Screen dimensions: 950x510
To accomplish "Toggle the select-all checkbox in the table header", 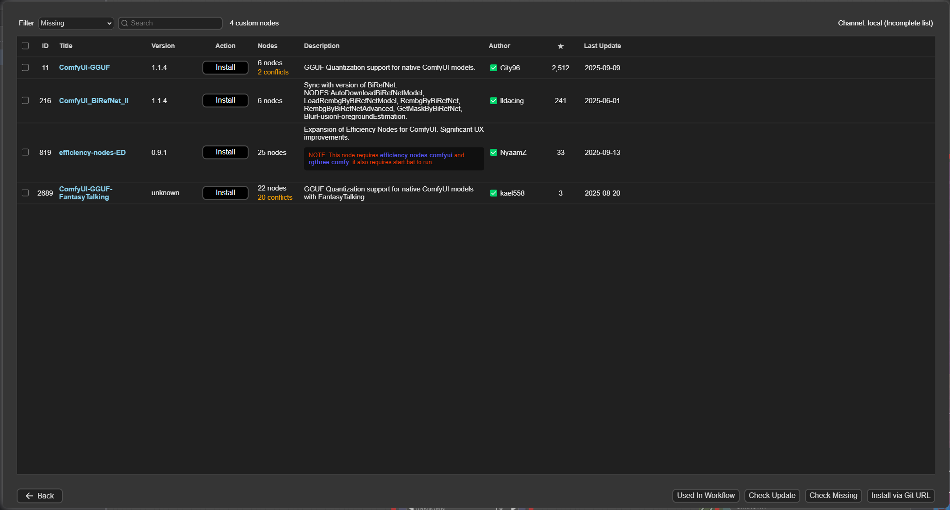I will coord(25,46).
